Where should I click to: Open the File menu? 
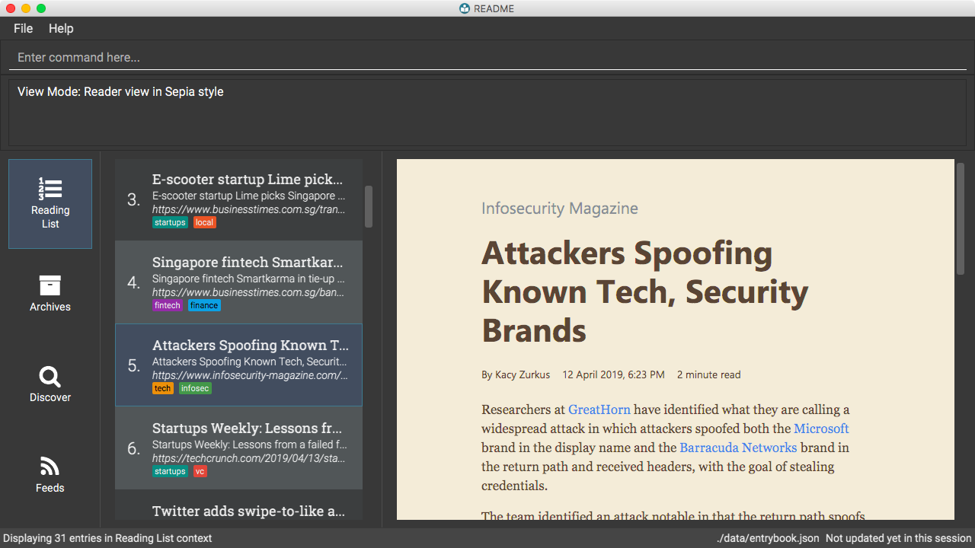(24, 28)
